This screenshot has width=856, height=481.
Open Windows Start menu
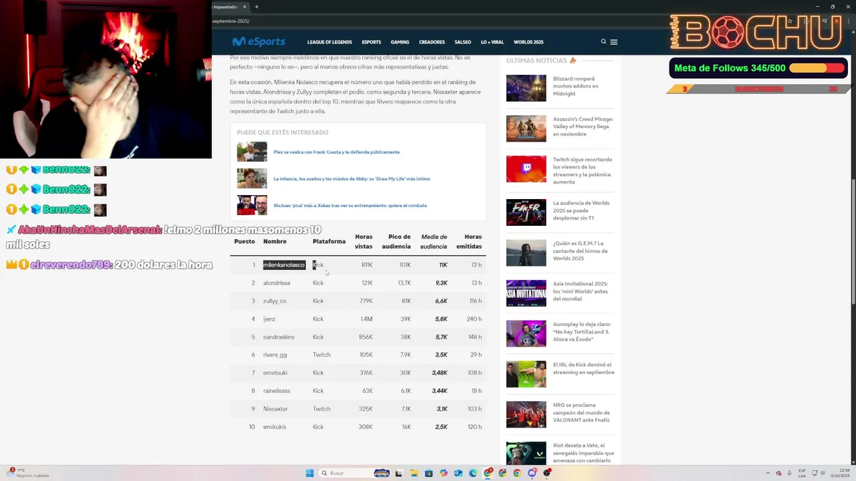tap(309, 473)
